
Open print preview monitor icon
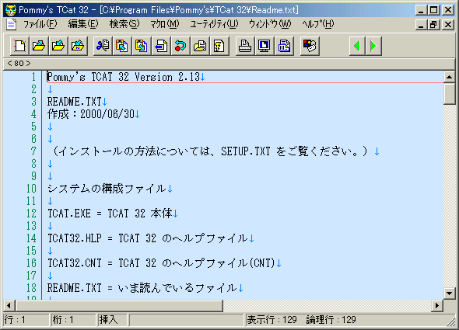(265, 46)
